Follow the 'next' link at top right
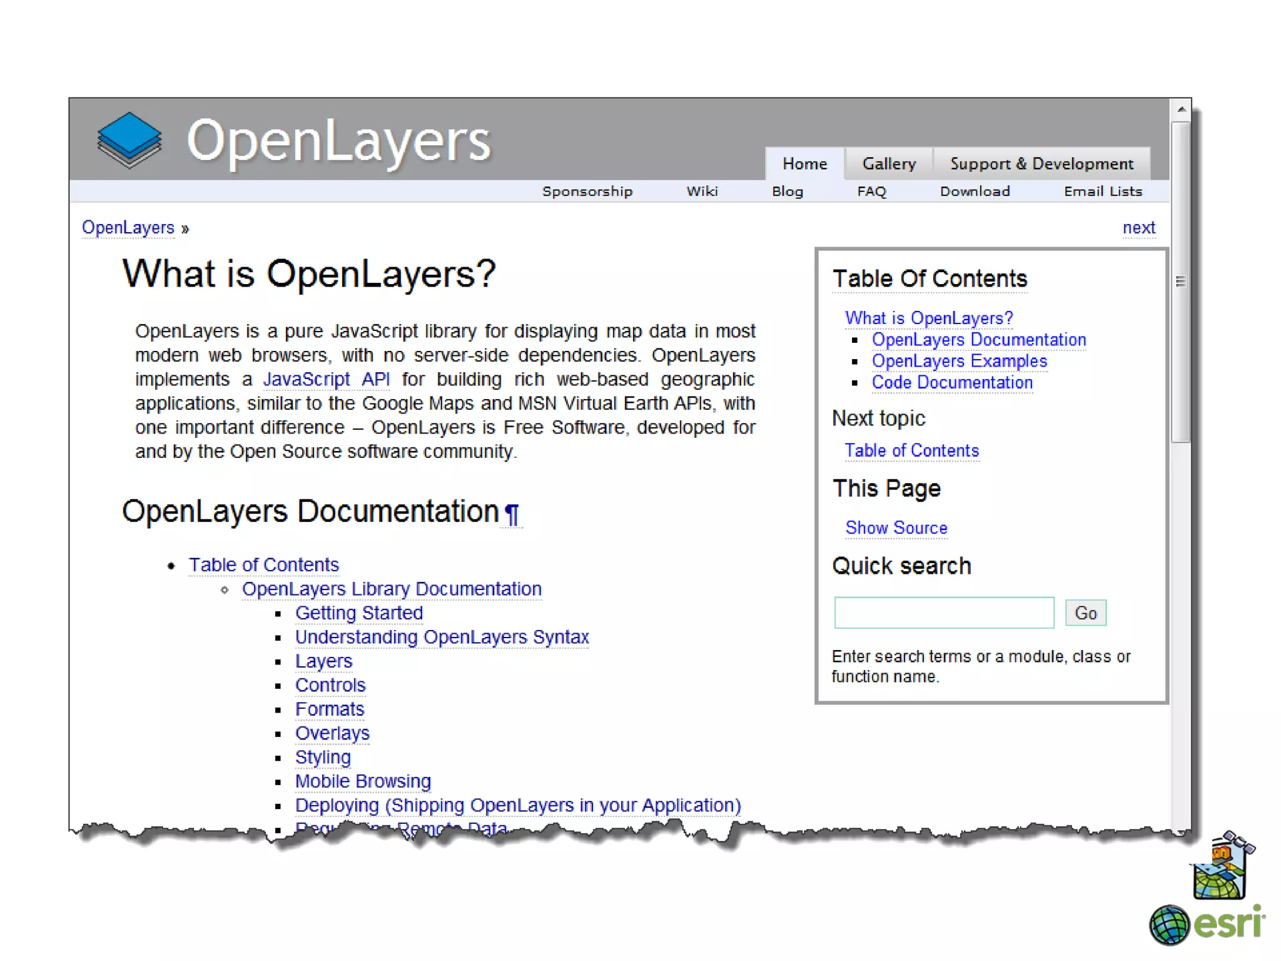Screen dimensions: 1281x961 click(1138, 228)
